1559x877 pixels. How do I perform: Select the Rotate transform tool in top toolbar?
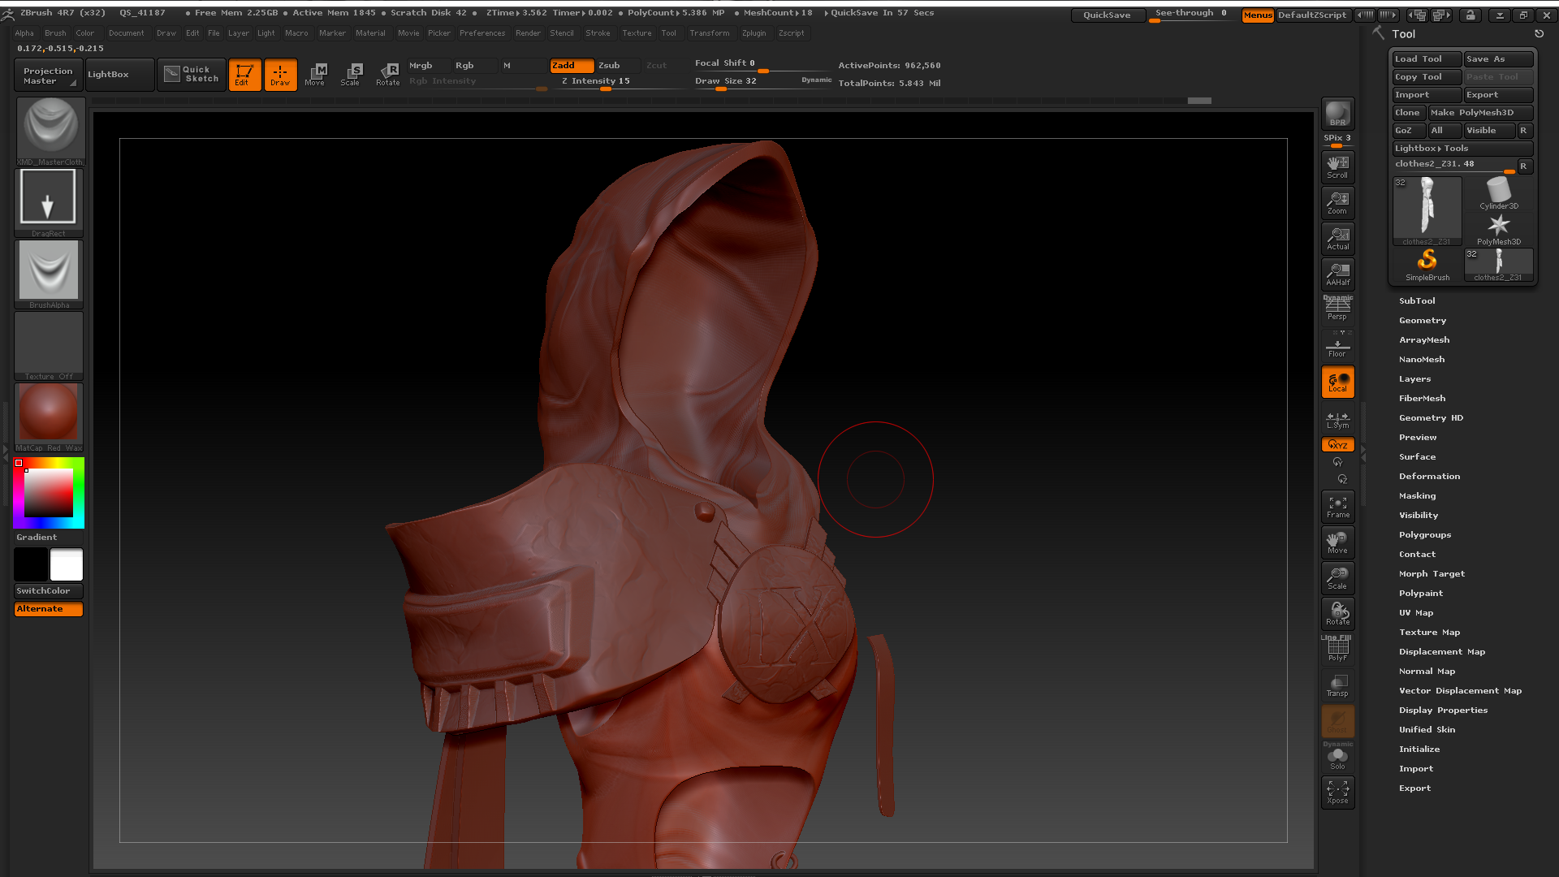[388, 74]
